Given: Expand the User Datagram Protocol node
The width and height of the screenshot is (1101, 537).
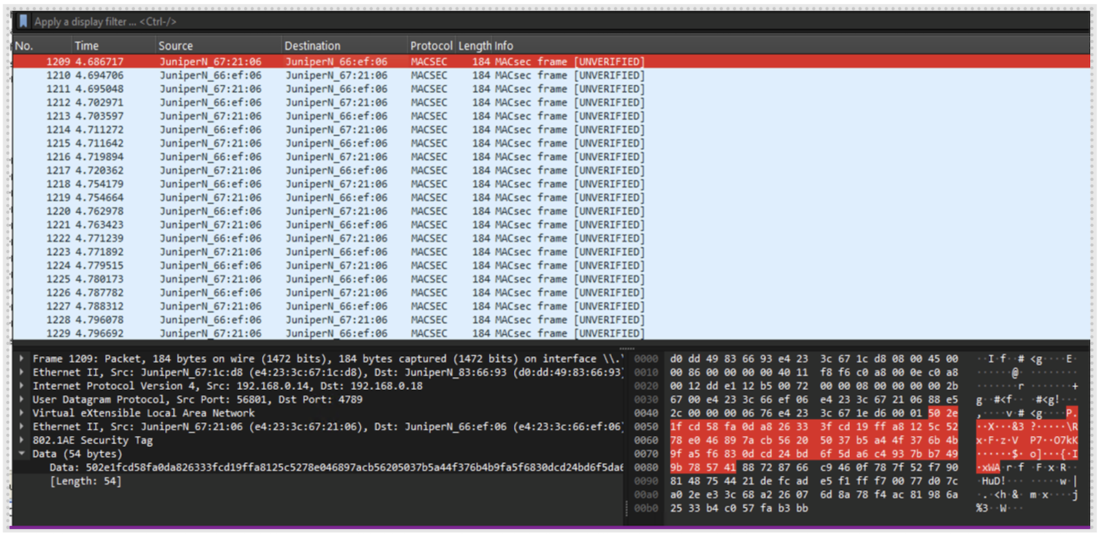Looking at the screenshot, I should coord(22,399).
